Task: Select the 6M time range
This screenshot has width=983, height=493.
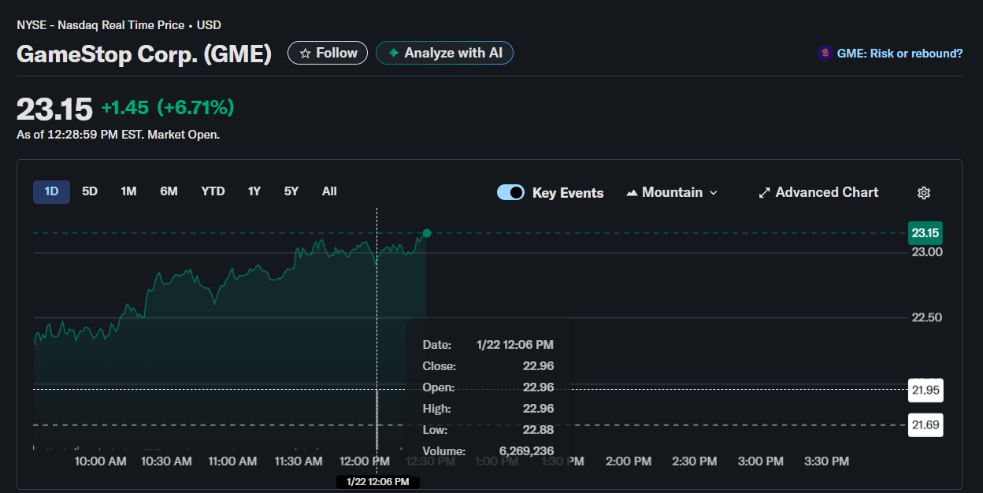Action: point(169,191)
